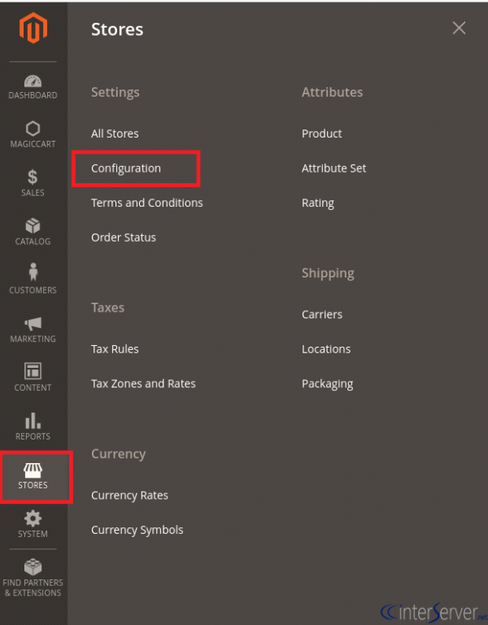Open Currency Symbols settings
The height and width of the screenshot is (625, 488).
137,530
